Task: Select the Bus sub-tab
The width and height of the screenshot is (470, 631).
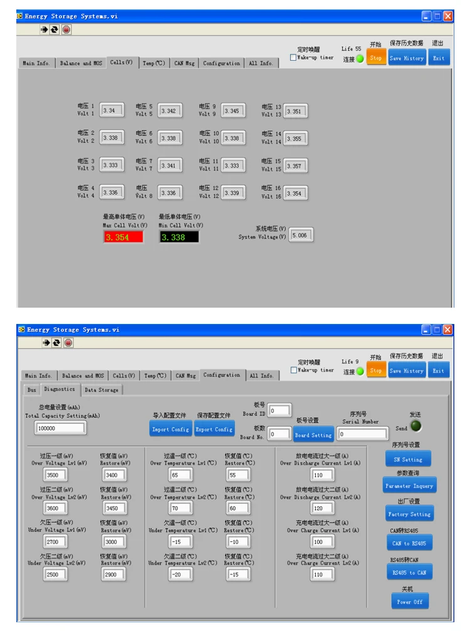Action: click(x=32, y=390)
